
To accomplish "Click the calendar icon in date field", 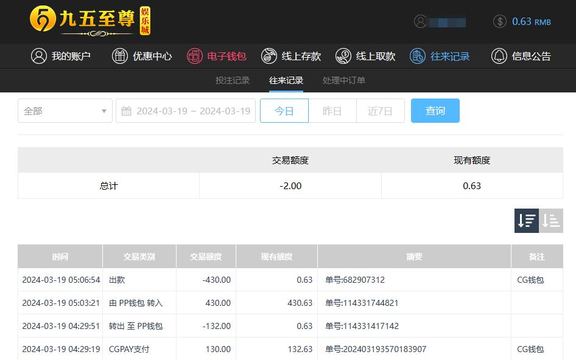I will (126, 111).
